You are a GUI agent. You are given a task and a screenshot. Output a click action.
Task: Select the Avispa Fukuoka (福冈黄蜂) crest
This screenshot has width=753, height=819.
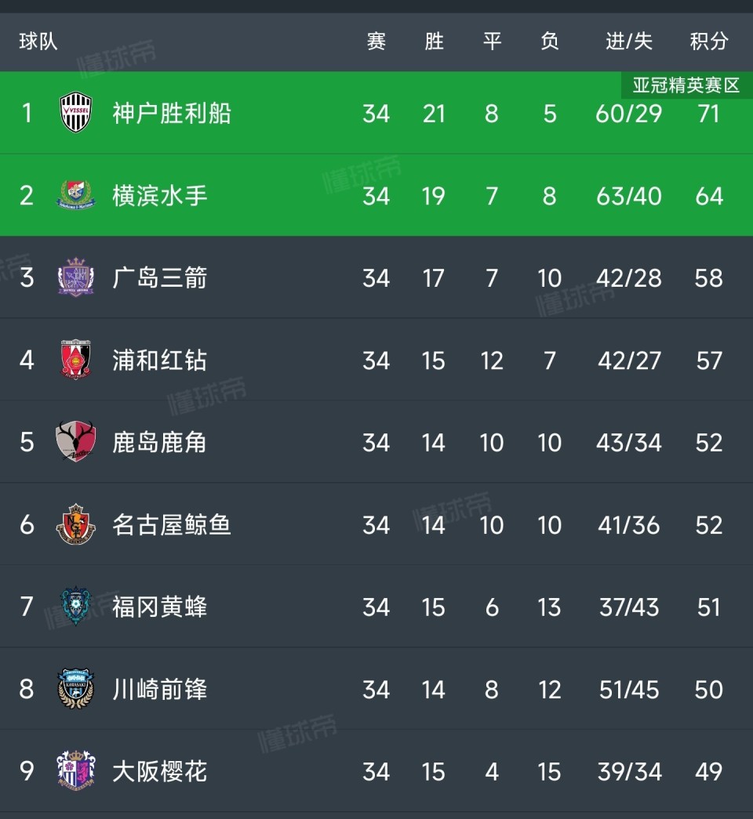tap(76, 607)
